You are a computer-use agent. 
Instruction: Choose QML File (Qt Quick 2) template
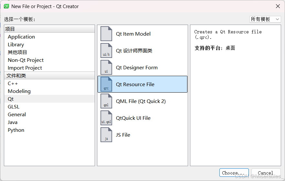point(142,101)
